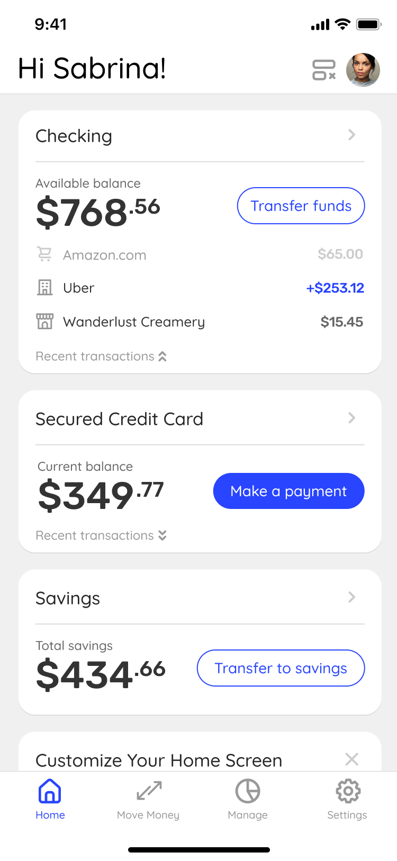Open Secured Credit Card details chevron
Viewport: 397px width, 861px height.
click(352, 418)
